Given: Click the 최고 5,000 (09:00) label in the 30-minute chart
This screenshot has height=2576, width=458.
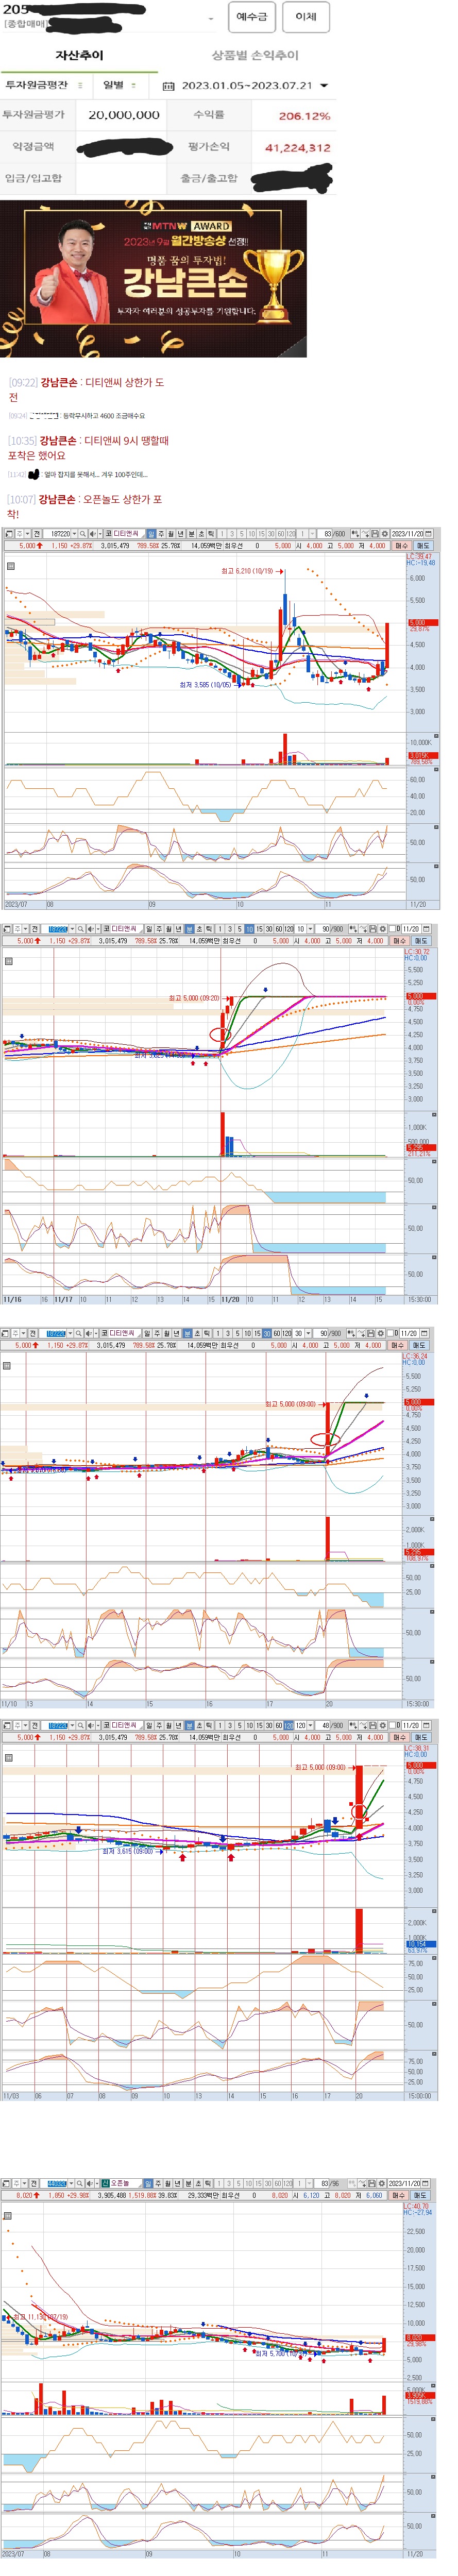Looking at the screenshot, I should click(290, 1404).
